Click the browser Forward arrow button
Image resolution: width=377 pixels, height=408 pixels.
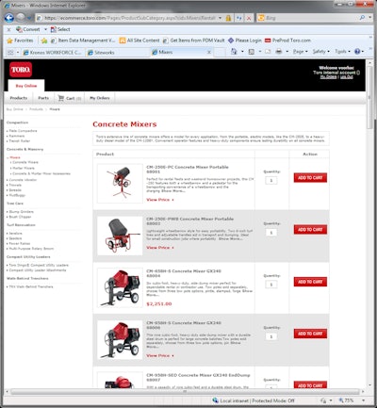(x=21, y=18)
